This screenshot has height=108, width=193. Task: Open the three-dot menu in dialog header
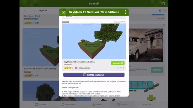(125, 12)
